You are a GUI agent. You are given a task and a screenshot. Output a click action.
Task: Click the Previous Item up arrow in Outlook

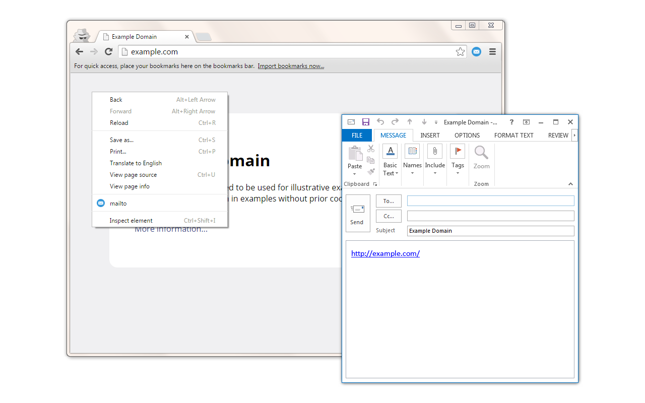point(410,122)
